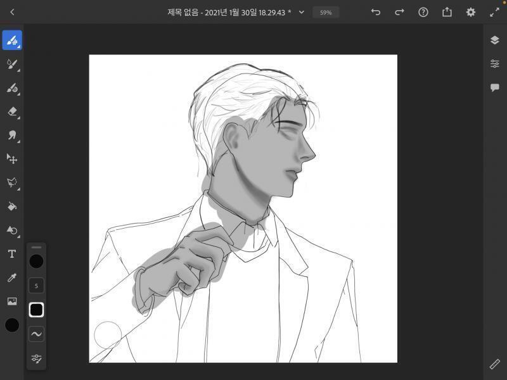This screenshot has height=380, width=507.
Task: Open the Place Image tool
Action: (x=12, y=301)
